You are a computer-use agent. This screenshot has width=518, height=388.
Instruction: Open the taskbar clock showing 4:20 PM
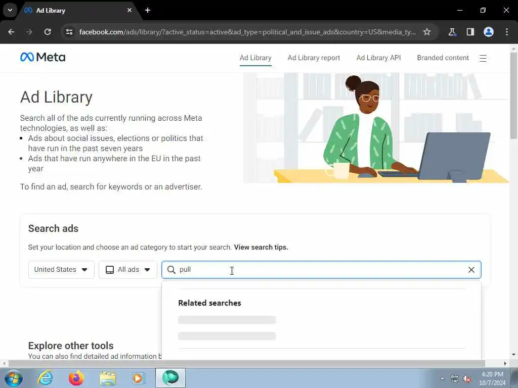492,378
